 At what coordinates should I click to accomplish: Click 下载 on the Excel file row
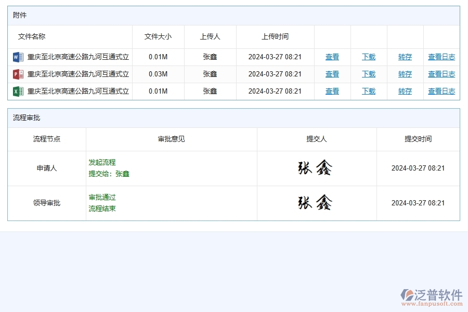tap(368, 91)
